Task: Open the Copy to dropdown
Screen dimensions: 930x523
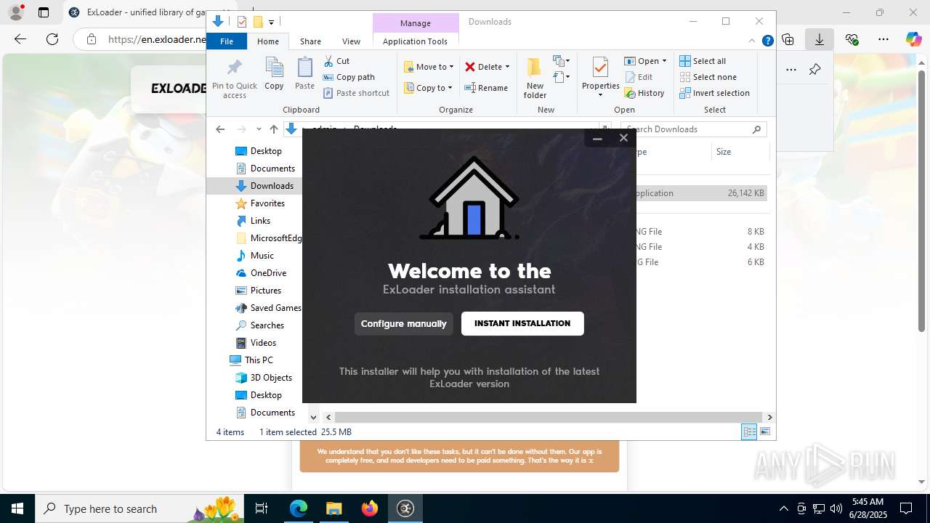Action: point(428,88)
